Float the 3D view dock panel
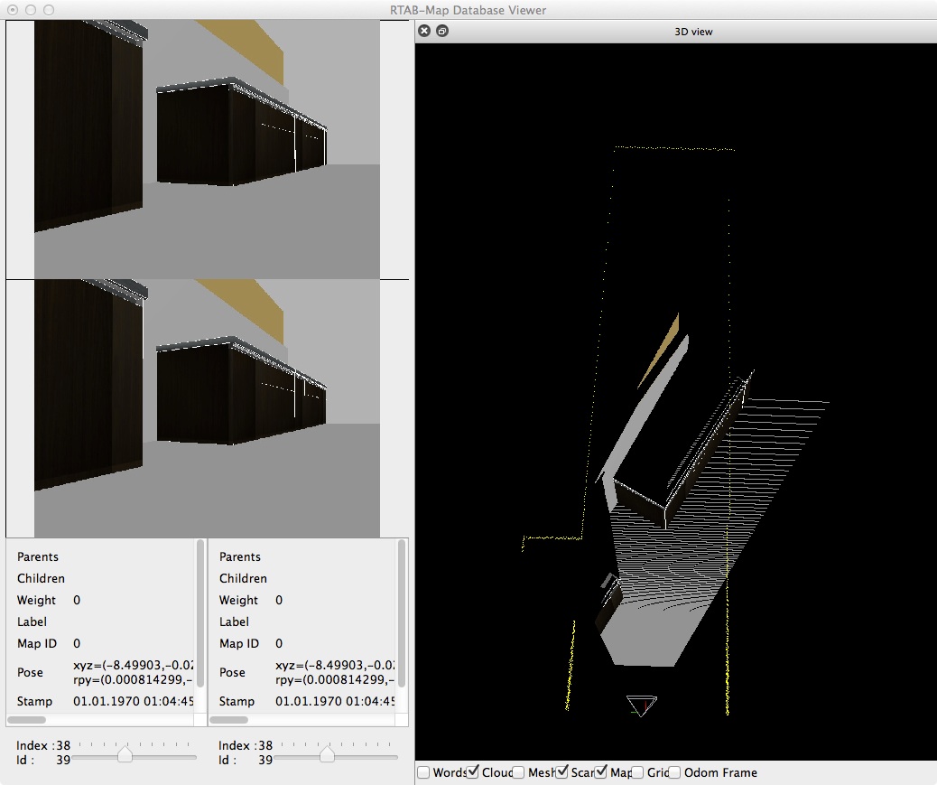Image resolution: width=937 pixels, height=785 pixels. click(x=442, y=31)
